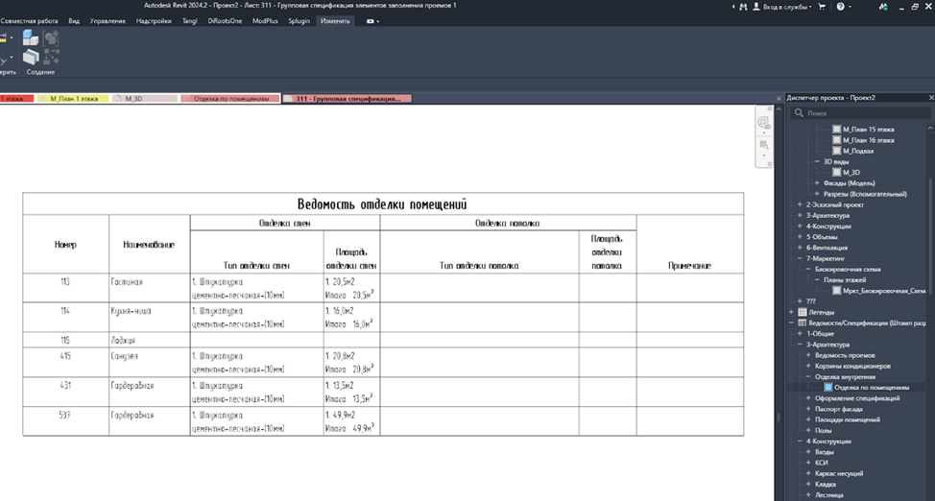Collapse the 7-Маркетинг node
The width and height of the screenshot is (935, 501).
(801, 258)
